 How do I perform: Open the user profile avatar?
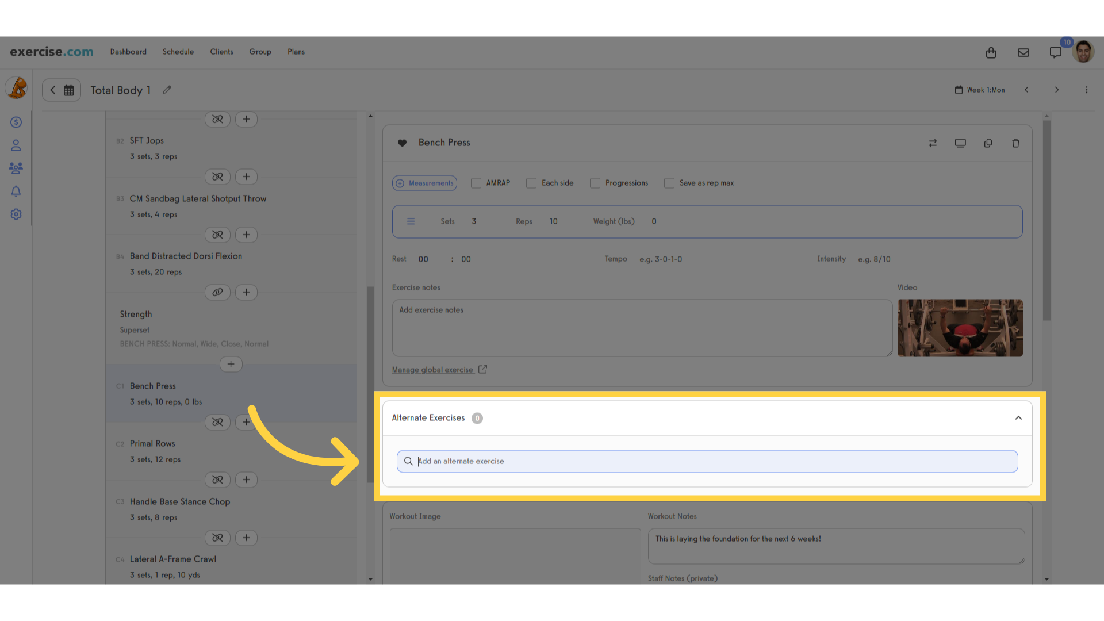[1083, 52]
